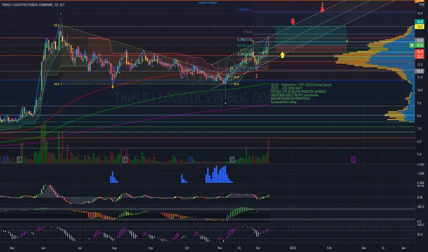
Task: Click the yellow 15.0 price label
Action: (420, 27)
